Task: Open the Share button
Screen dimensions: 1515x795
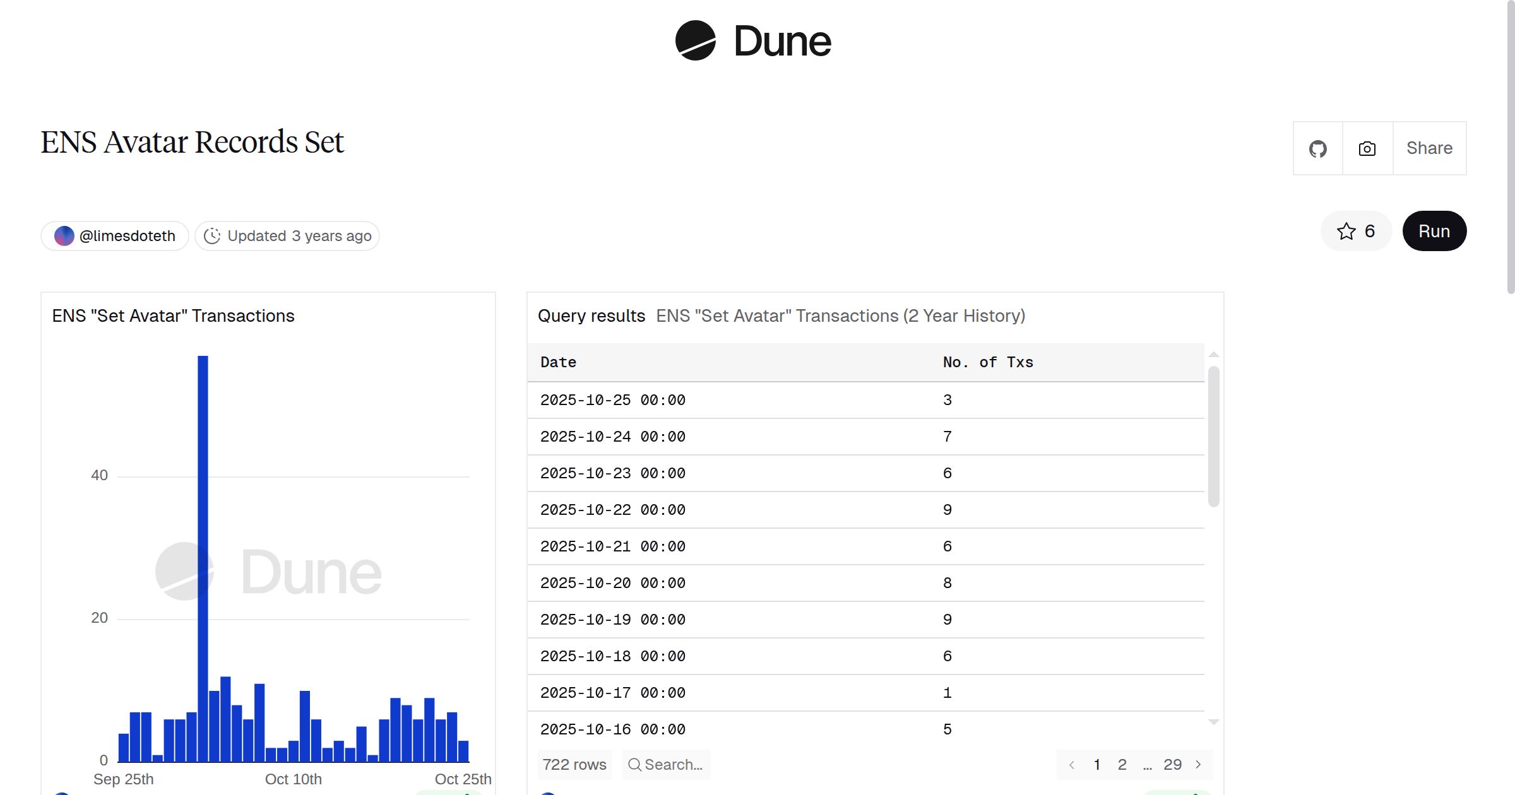Action: click(x=1429, y=149)
